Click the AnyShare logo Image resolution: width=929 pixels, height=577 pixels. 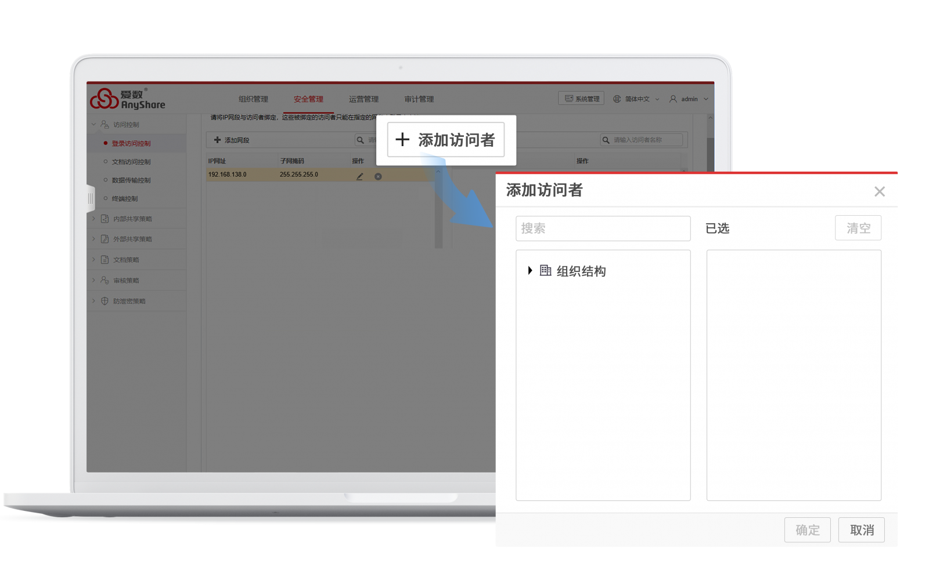coord(128,99)
